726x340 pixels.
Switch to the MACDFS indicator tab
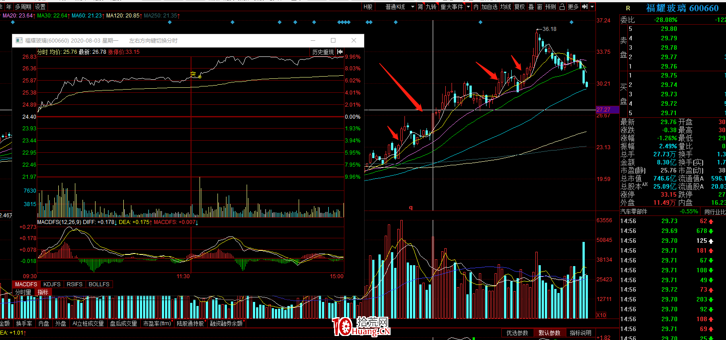click(26, 284)
